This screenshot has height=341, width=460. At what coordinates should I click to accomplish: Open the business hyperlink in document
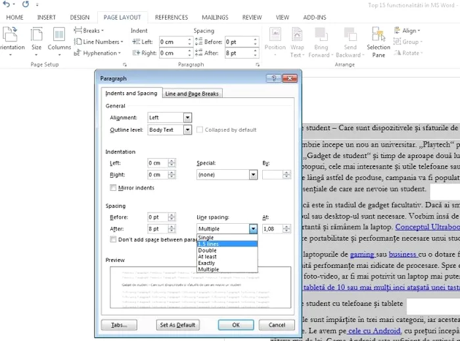point(402,254)
